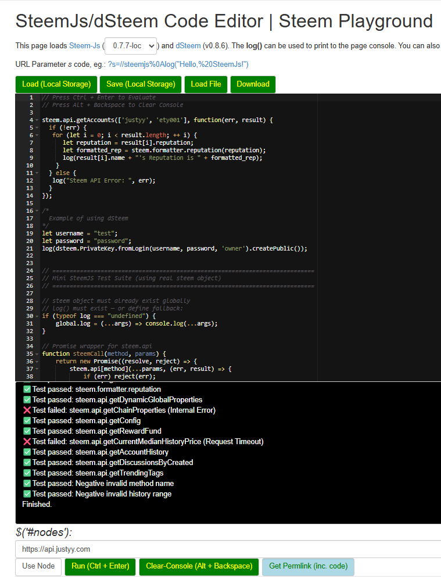
Task: Collapse code fold at line 11
Action: (37, 173)
